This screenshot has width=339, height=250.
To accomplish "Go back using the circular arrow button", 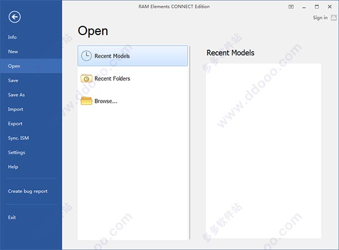I will (15, 17).
